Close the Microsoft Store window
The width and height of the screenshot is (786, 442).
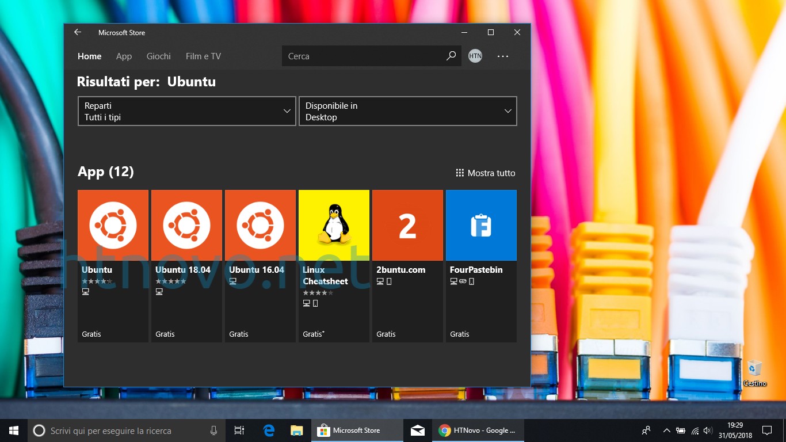(517, 33)
